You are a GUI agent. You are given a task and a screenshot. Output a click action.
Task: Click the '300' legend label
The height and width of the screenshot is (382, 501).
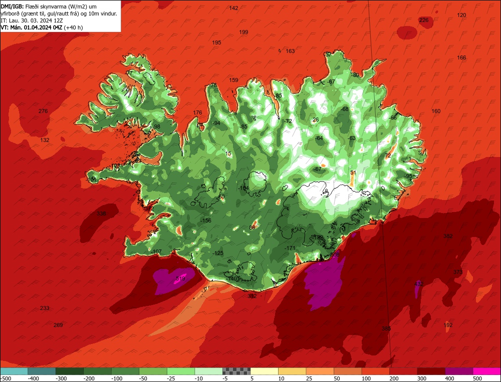point(422,378)
